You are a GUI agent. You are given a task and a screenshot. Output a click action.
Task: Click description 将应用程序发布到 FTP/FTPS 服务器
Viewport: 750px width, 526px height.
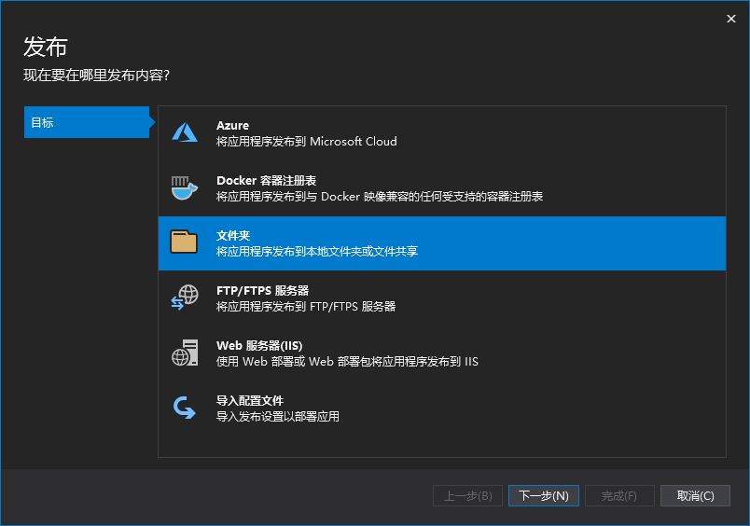(x=306, y=307)
